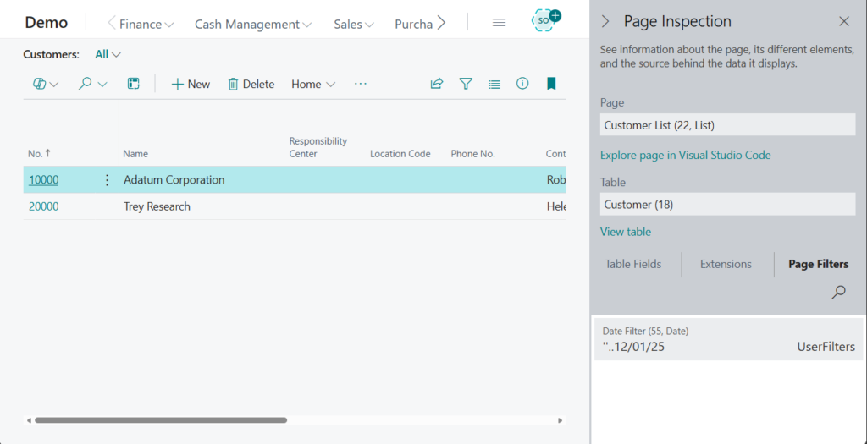Expand the Customers All views dropdown

click(108, 54)
